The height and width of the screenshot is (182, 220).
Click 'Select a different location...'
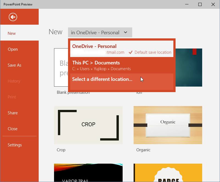pyautogui.click(x=122, y=82)
